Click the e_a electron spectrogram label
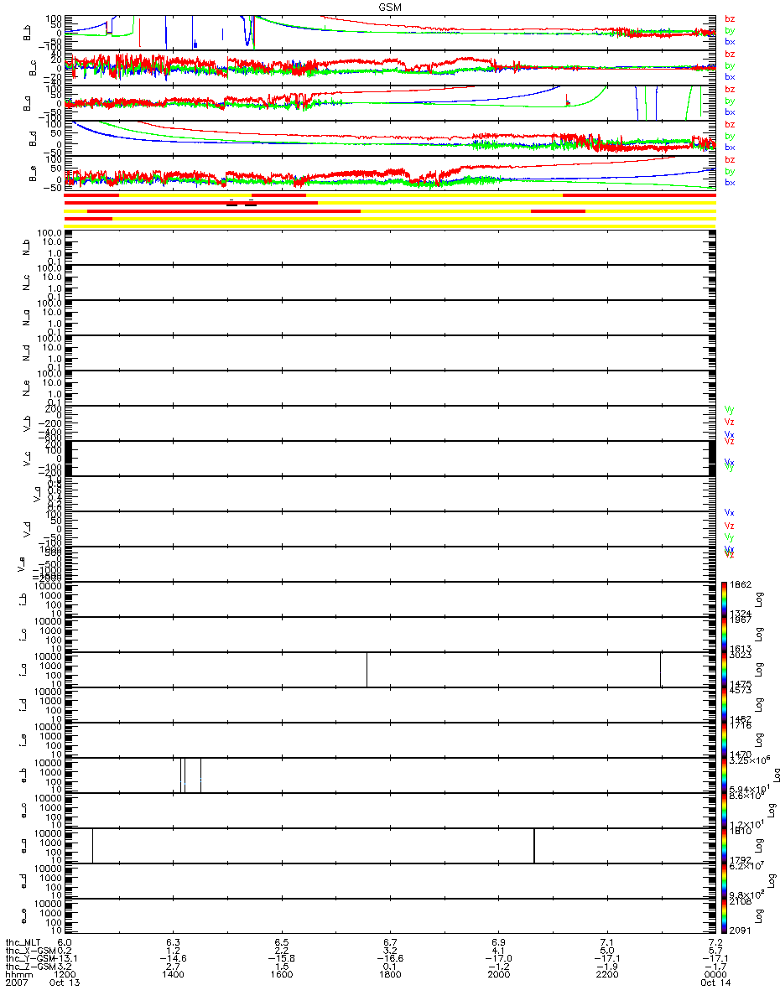780x1006 pixels. (22, 845)
